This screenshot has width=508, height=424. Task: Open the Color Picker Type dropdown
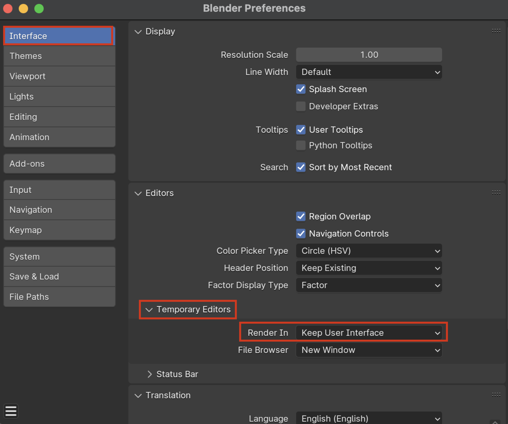[369, 251]
